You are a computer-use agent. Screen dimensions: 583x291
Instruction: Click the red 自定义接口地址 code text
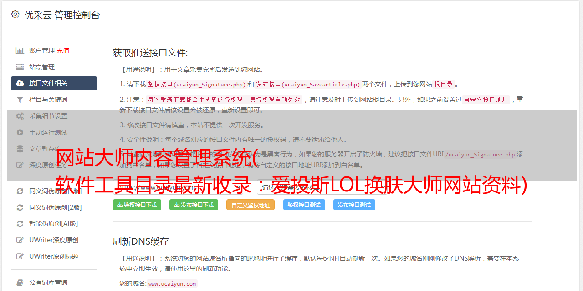(486, 100)
